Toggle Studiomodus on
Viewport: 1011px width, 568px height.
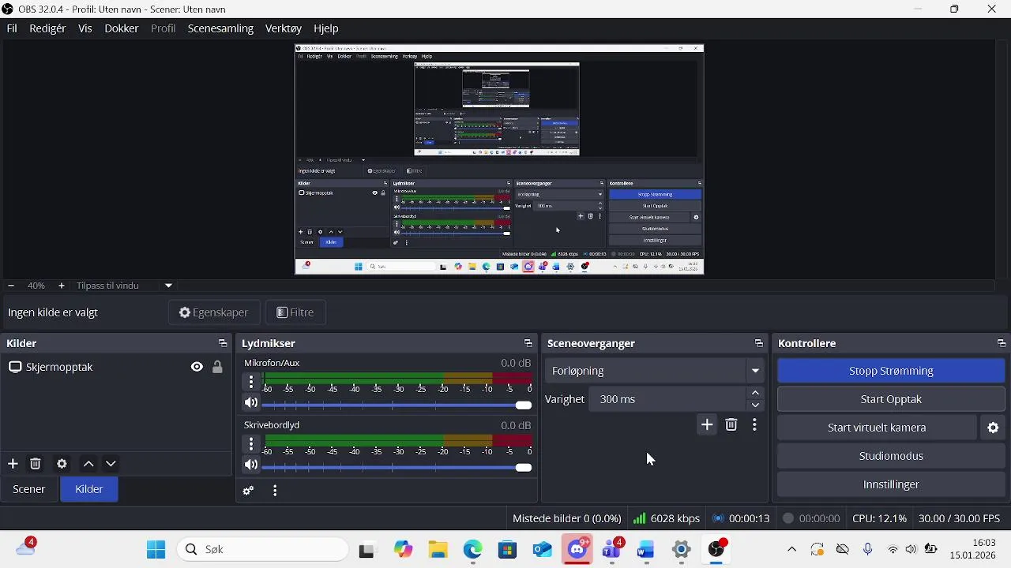click(891, 456)
